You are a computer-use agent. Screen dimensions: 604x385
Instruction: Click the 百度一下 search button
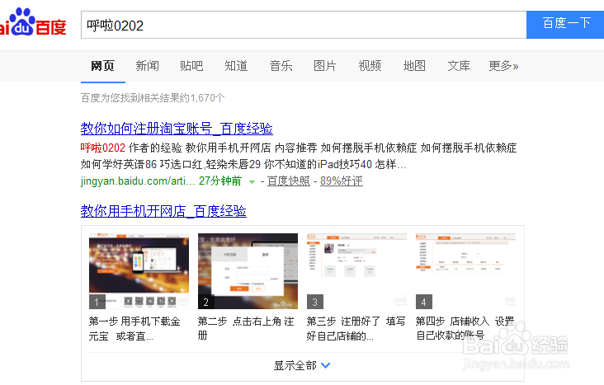565,25
